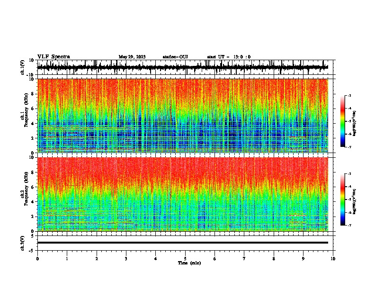Click the "VLF Spectra" plot title

pos(54,56)
